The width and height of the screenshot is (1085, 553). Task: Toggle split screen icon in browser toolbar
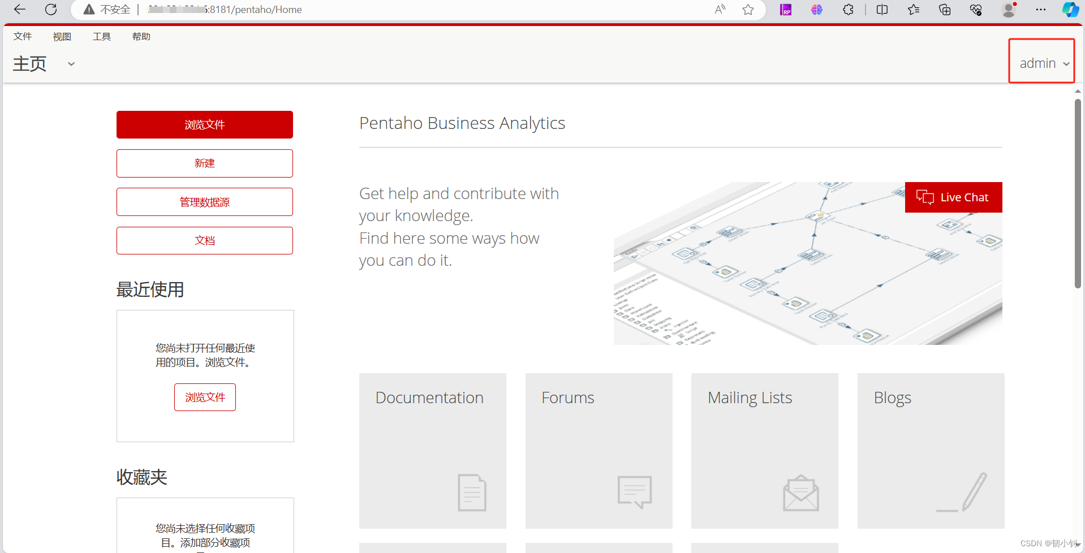point(882,10)
